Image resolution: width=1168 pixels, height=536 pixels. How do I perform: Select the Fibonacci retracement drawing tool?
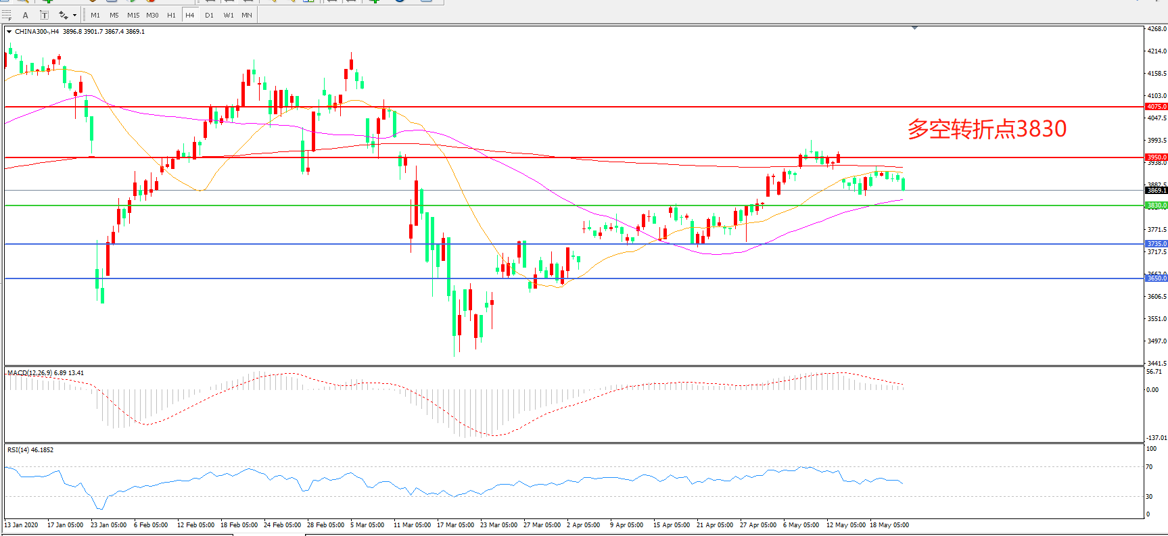[x=7, y=15]
